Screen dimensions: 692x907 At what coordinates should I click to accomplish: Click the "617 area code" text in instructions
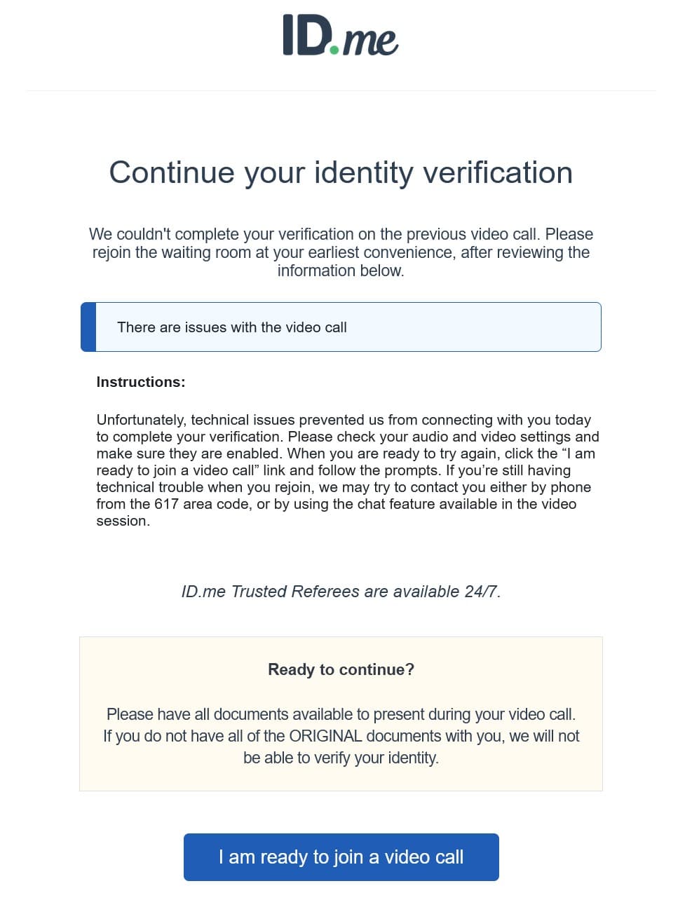point(202,504)
